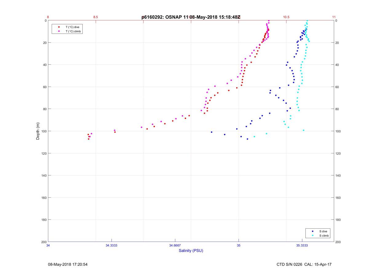Click the '140' tick on the right depth axis
369x272 pixels.
[338, 175]
